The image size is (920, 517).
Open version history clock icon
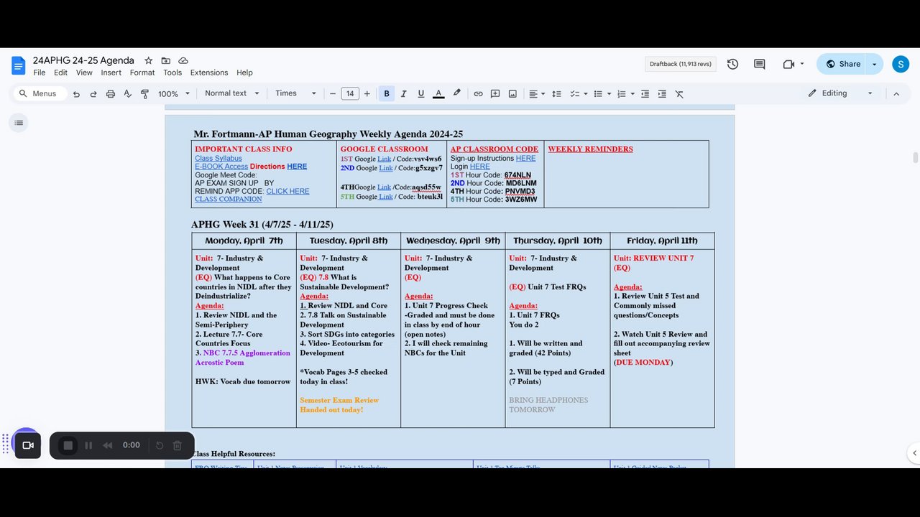pos(732,64)
